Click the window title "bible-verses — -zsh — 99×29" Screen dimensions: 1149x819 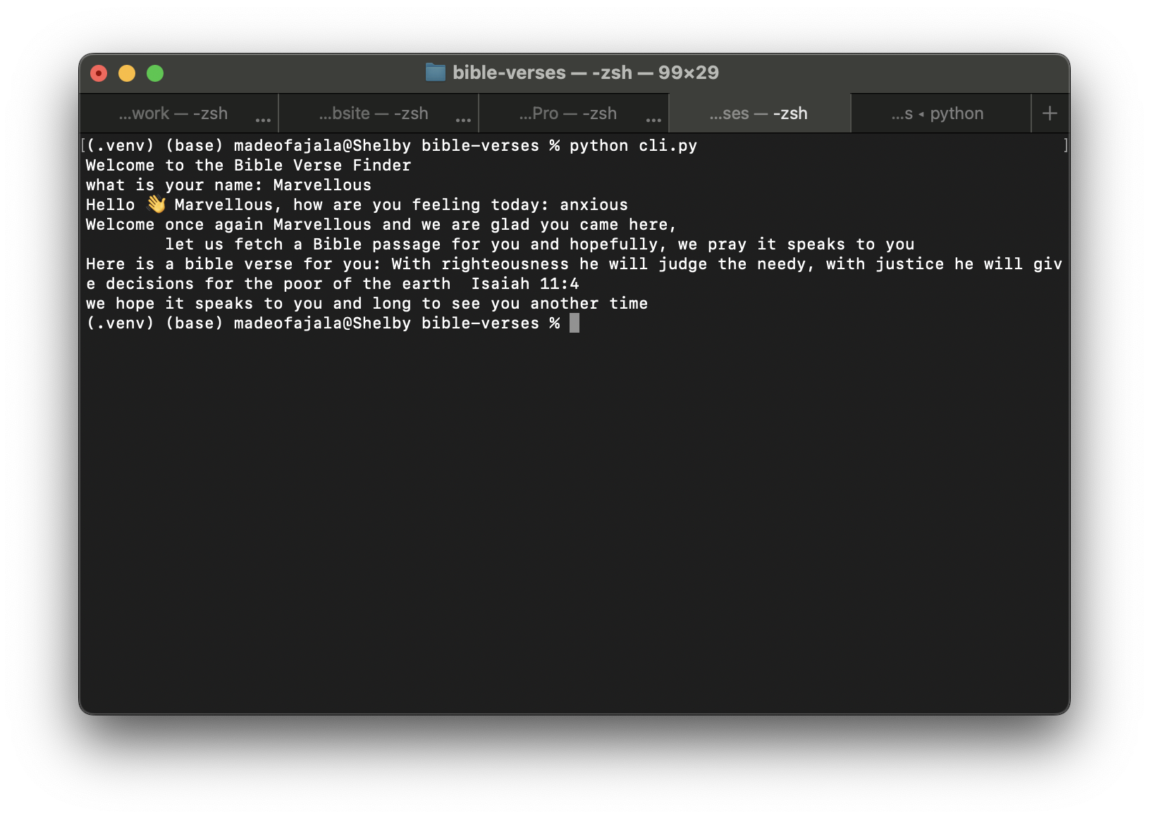[585, 73]
